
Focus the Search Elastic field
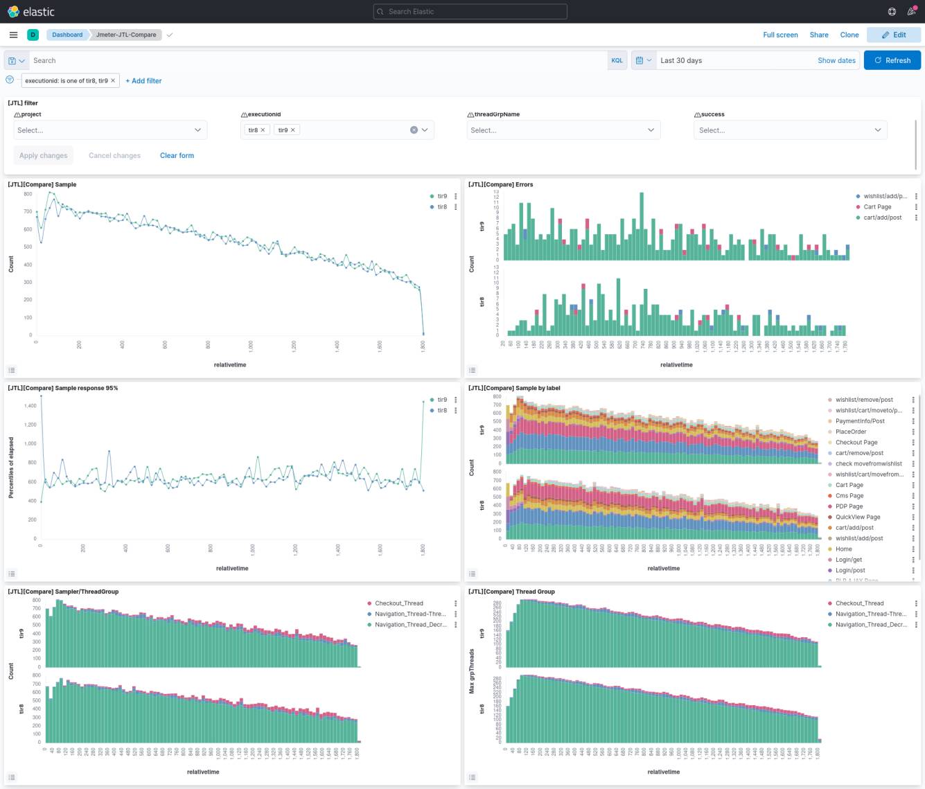(470, 11)
